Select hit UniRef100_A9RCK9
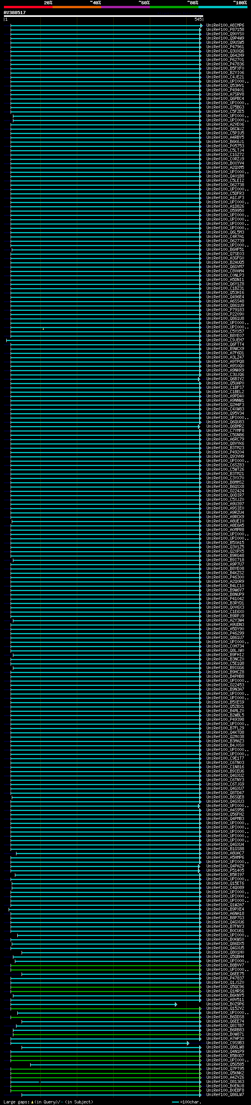 click(225, 517)
